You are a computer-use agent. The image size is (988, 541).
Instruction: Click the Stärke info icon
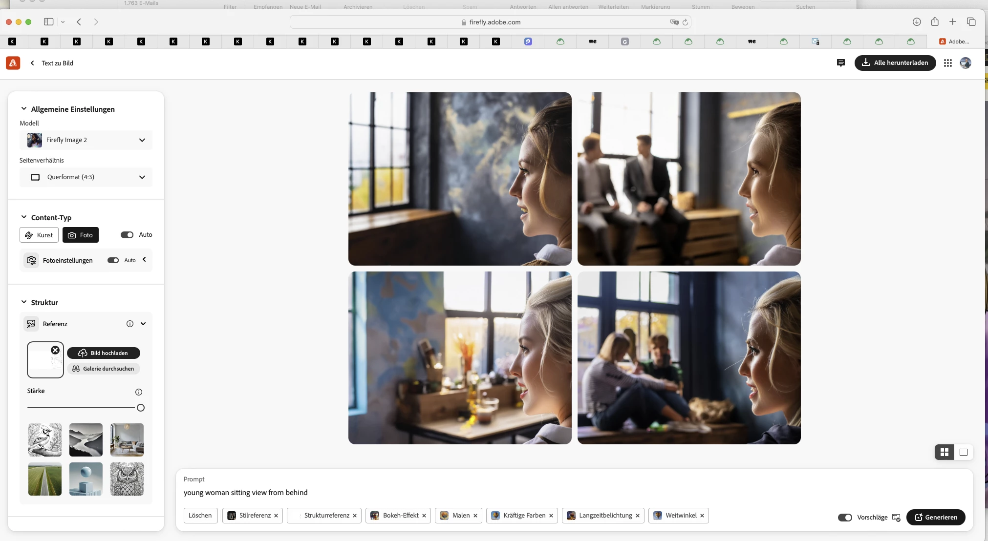pyautogui.click(x=139, y=392)
